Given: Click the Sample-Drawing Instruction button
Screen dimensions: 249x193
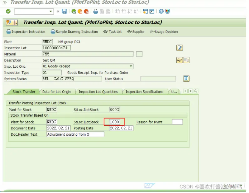Looking at the screenshot, I should pyautogui.click(x=74, y=32).
